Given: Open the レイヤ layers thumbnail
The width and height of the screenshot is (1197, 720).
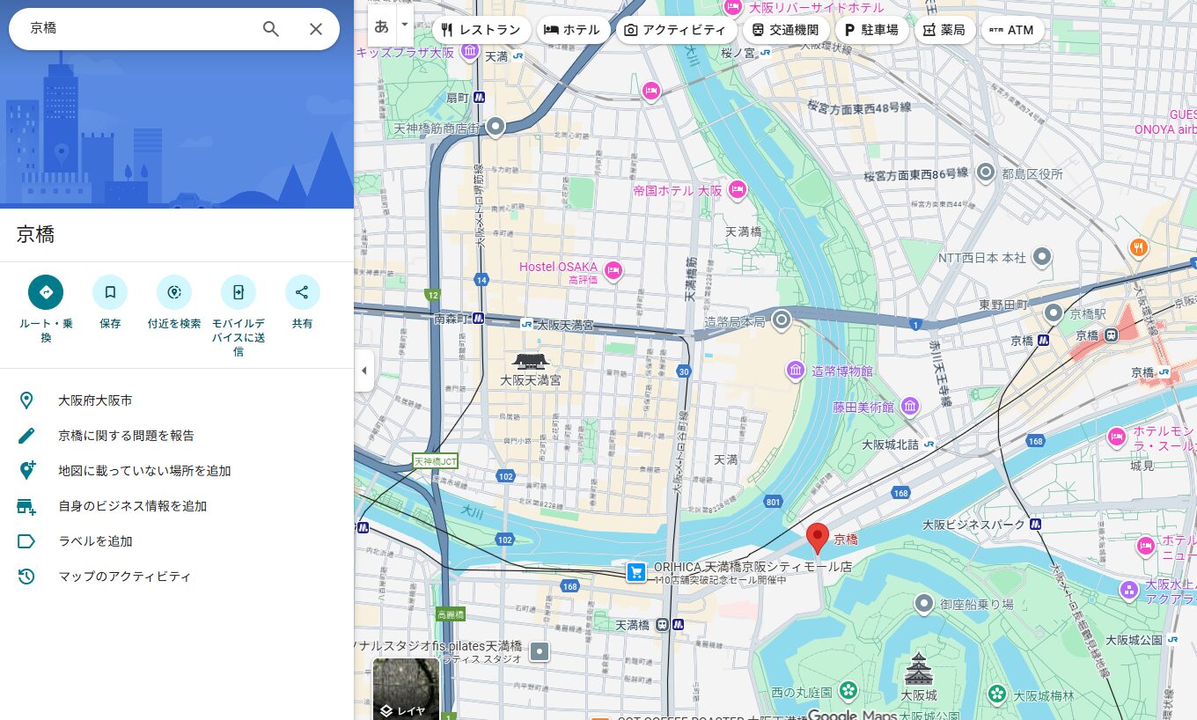Looking at the screenshot, I should pyautogui.click(x=407, y=689).
